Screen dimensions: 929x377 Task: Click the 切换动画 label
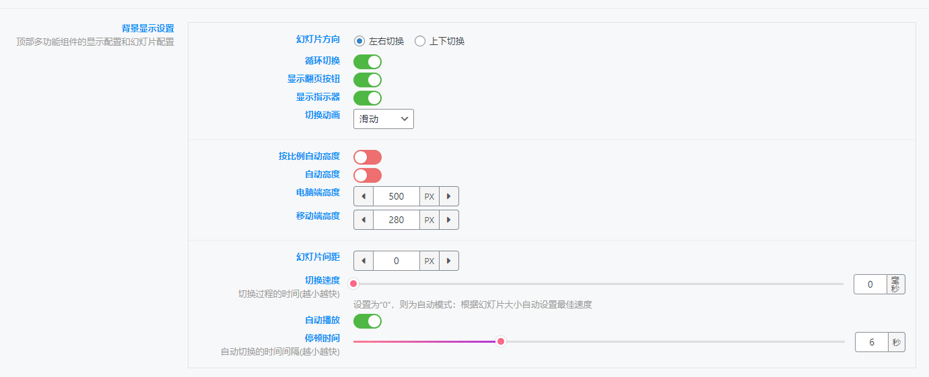pos(322,115)
